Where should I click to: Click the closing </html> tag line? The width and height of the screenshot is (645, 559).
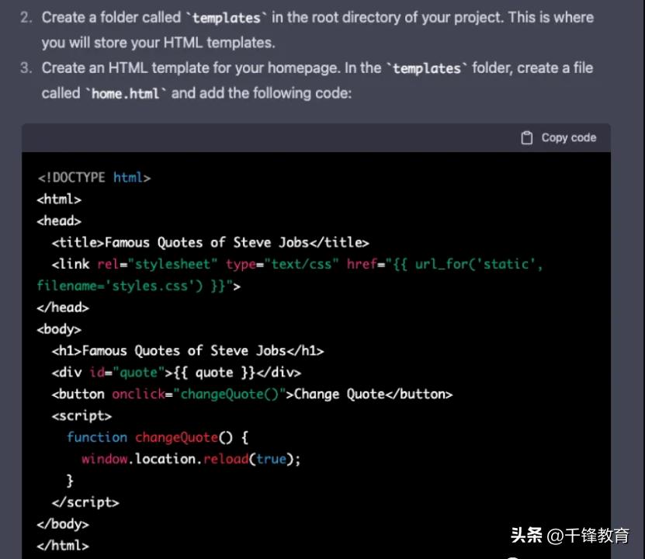[63, 546]
